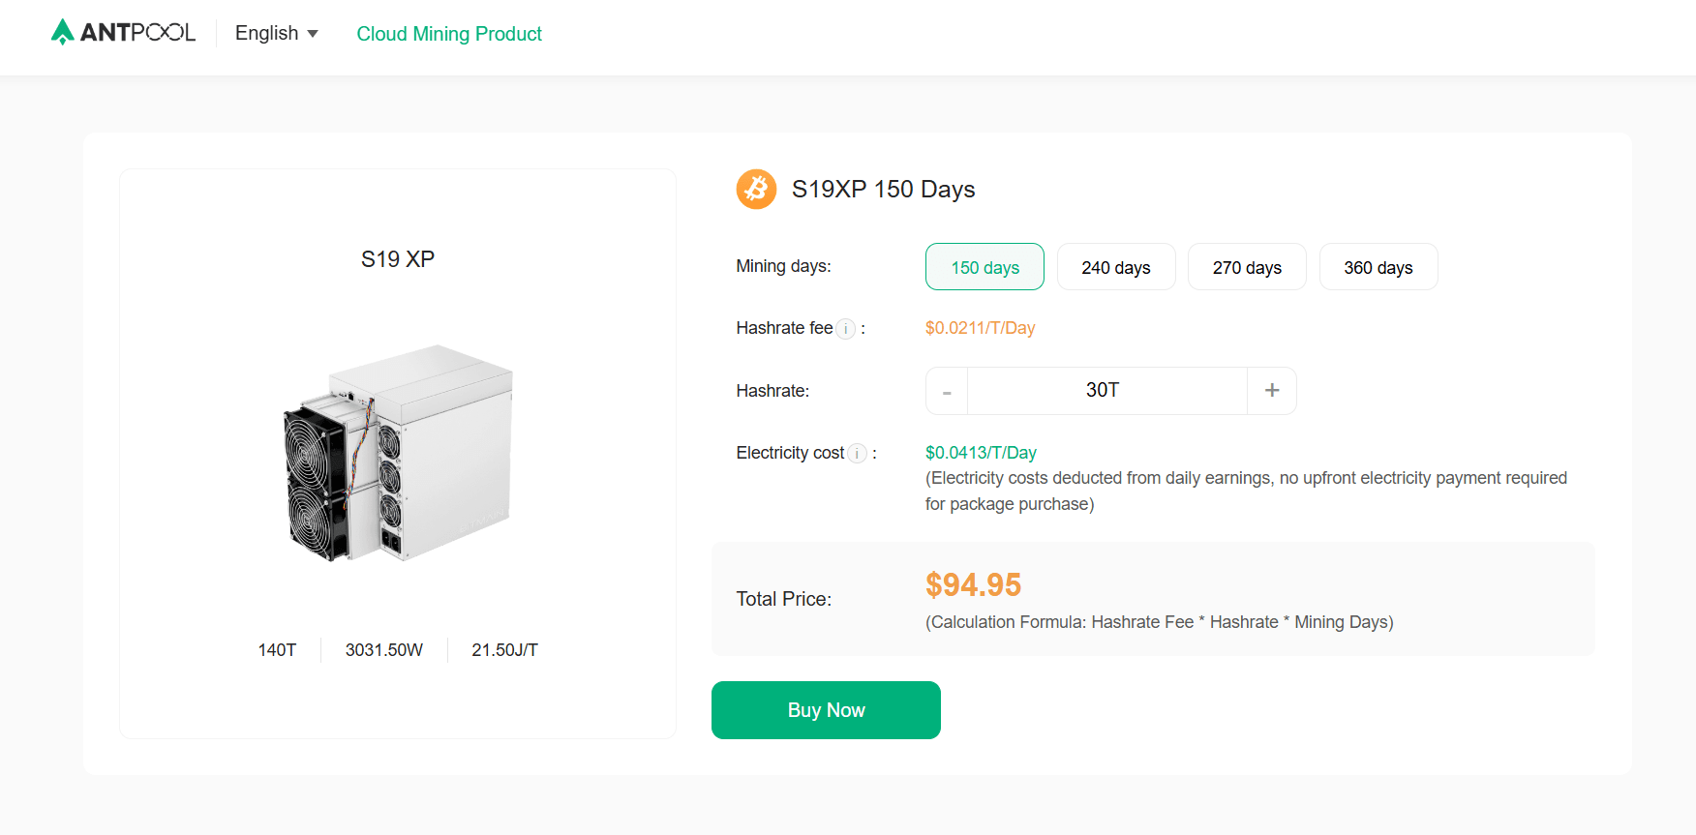Open the Cloud Mining Product tab
The image size is (1696, 835).
449,34
